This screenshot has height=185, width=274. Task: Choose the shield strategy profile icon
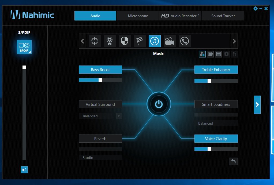click(125, 41)
